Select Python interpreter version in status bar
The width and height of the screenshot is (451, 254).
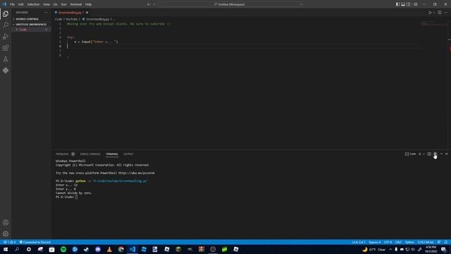tap(426, 242)
